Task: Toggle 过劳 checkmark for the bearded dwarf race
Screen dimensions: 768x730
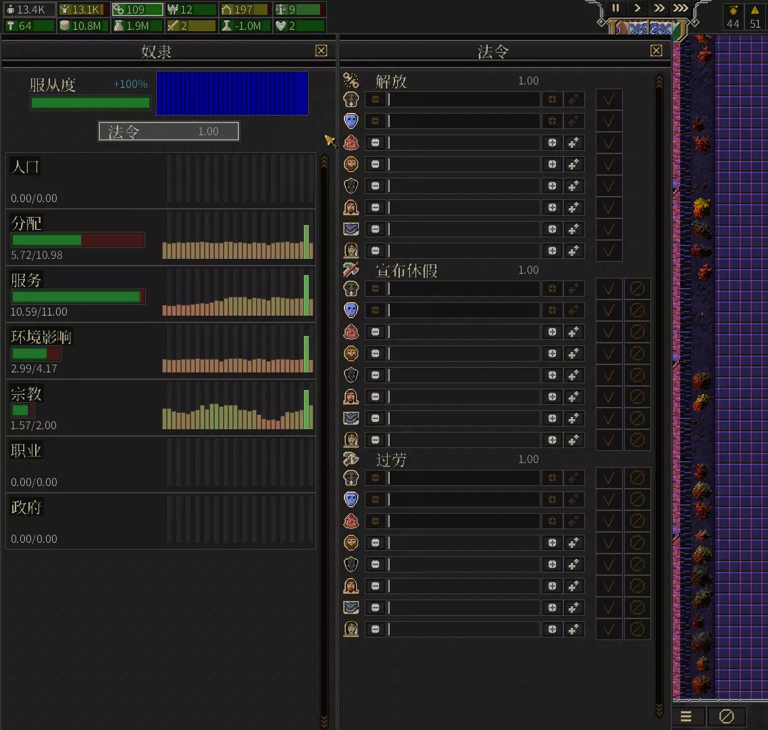Action: pyautogui.click(x=609, y=543)
